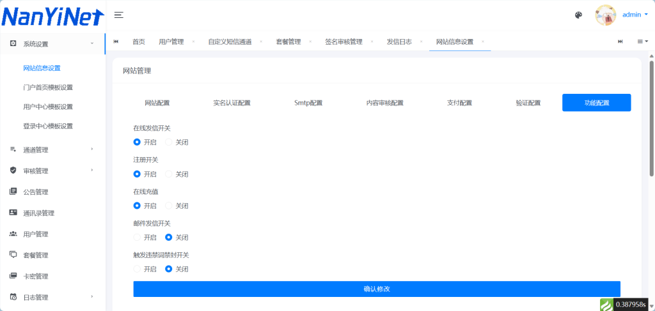The width and height of the screenshot is (655, 311).
Task: Click the 公告管理 icon
Action: pos(13,192)
